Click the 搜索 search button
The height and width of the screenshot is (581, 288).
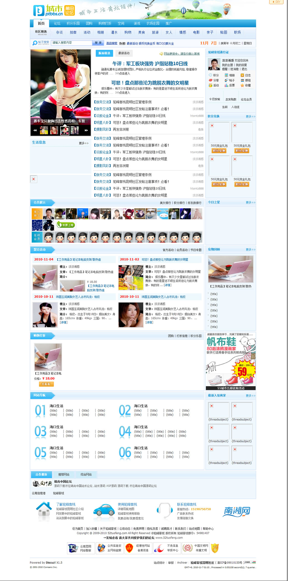[98, 43]
